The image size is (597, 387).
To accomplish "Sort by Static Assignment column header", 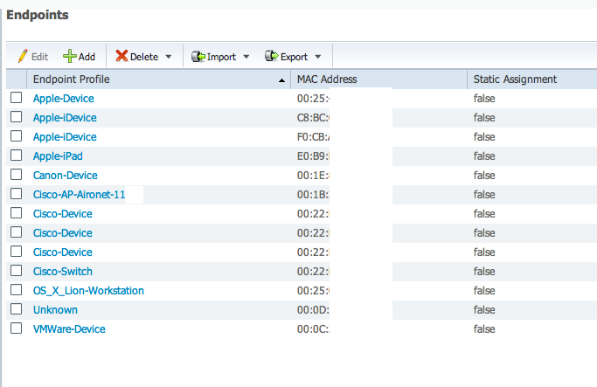I will (x=515, y=79).
